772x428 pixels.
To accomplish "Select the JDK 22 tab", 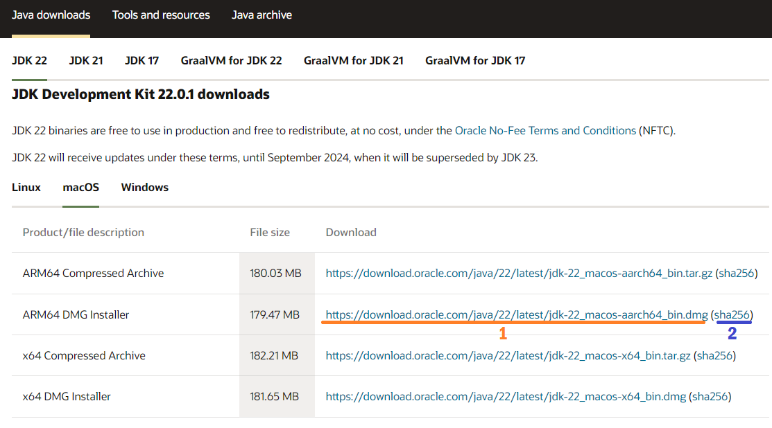I will pos(30,60).
